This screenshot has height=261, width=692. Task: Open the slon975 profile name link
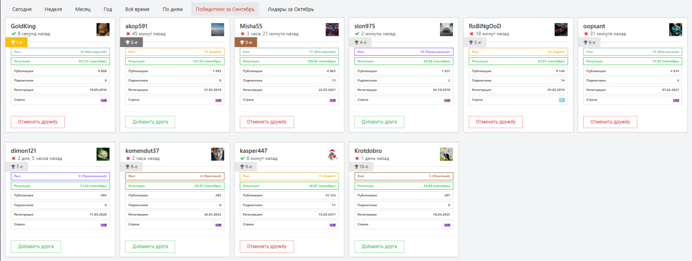(x=365, y=26)
